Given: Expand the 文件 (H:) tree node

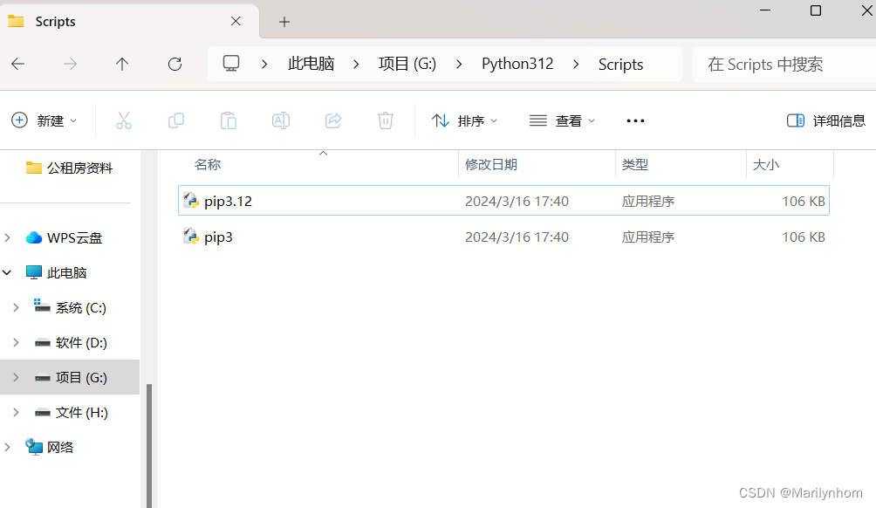Looking at the screenshot, I should [x=17, y=413].
